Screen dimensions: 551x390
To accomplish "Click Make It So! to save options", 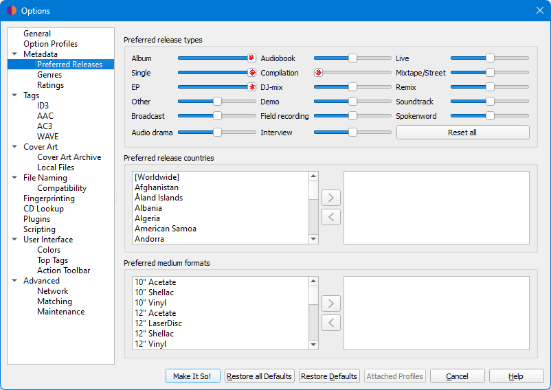I will [192, 376].
